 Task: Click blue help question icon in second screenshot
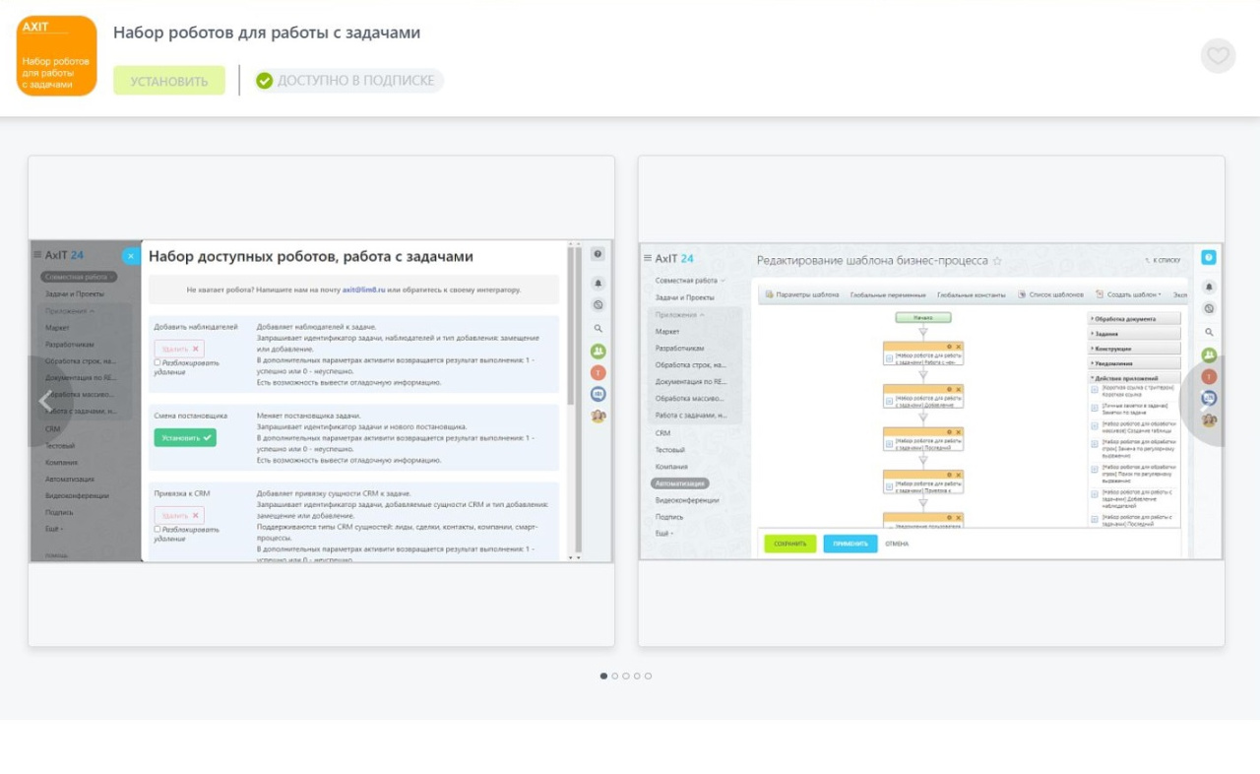(1209, 257)
